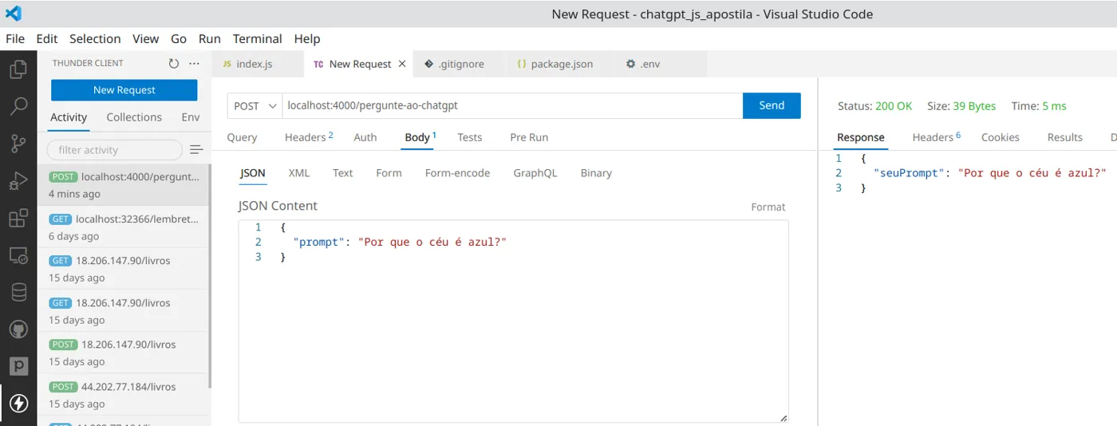Open Thunder Client lightning icon

pos(18,404)
